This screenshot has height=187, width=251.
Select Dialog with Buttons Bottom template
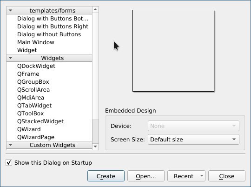click(x=49, y=19)
